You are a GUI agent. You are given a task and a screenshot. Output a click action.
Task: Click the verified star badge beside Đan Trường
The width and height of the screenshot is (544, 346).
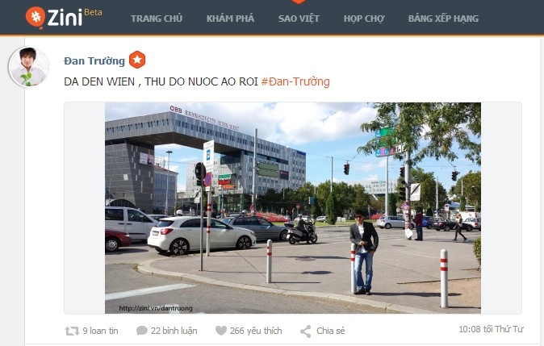coord(137,60)
